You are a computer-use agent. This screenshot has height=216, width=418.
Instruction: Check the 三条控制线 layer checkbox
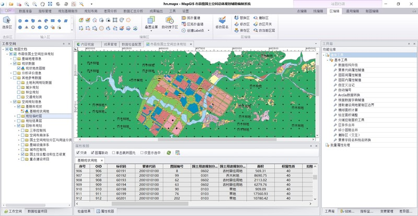click(x=22, y=130)
